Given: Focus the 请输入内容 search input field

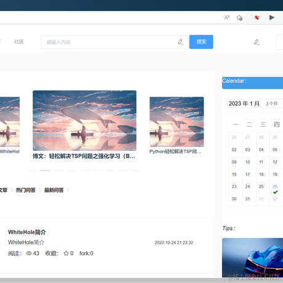Looking at the screenshot, I should click(114, 42).
